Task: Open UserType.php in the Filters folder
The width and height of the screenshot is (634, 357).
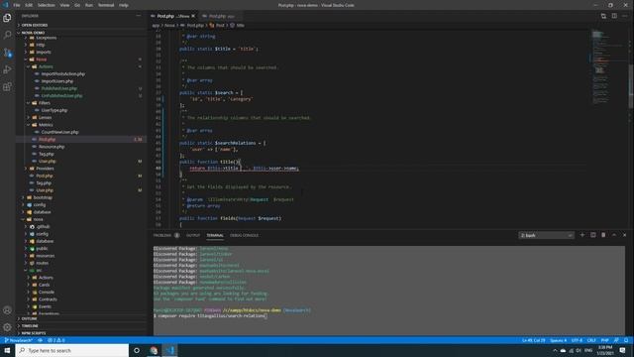Action: (x=54, y=110)
